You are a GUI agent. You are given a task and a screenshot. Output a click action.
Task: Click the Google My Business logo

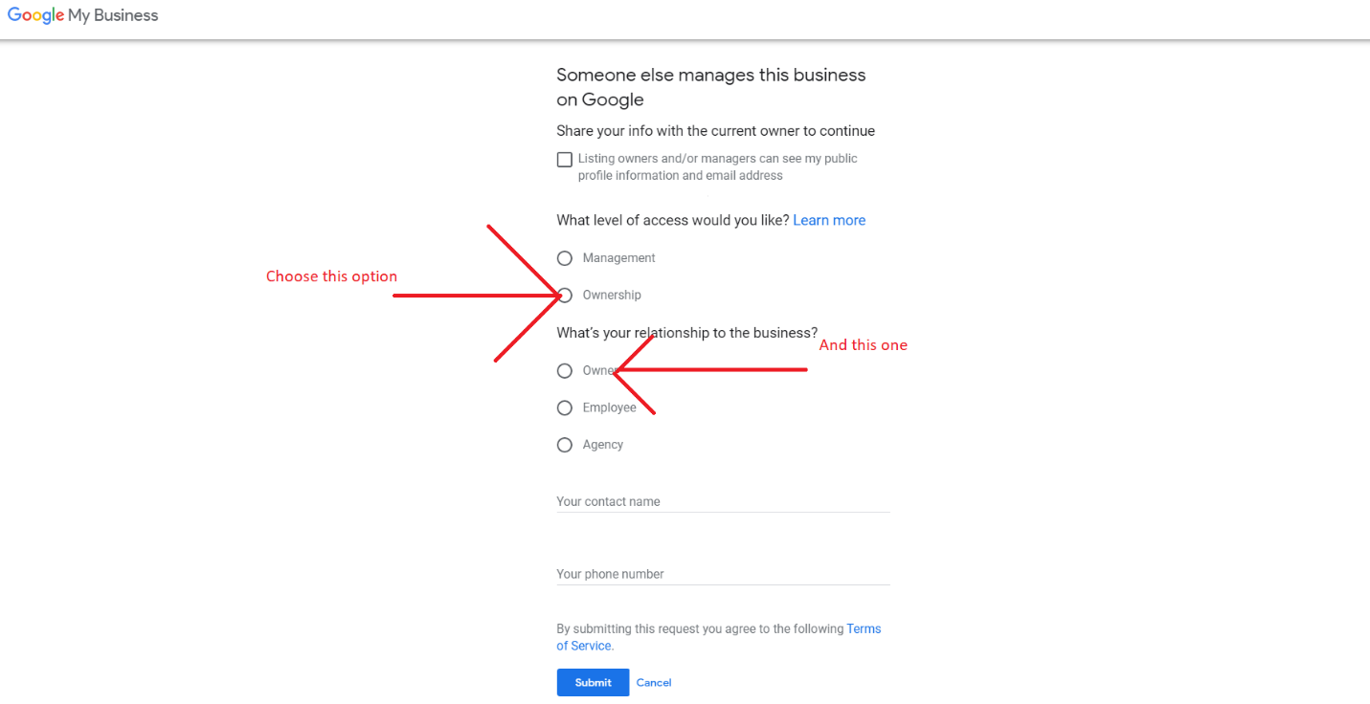click(x=82, y=15)
